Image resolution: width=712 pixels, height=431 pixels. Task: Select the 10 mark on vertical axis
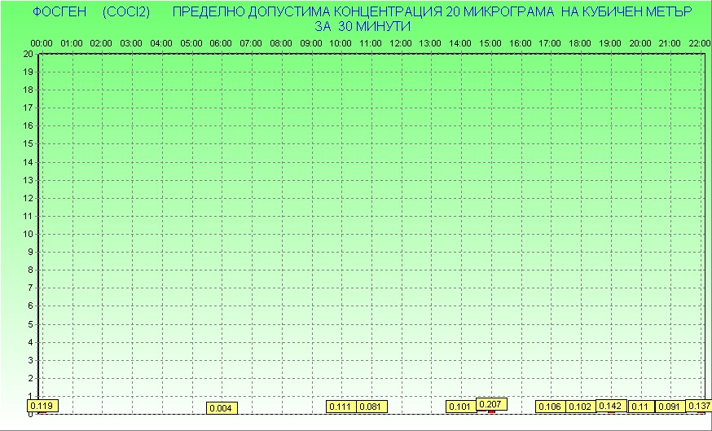[29, 234]
